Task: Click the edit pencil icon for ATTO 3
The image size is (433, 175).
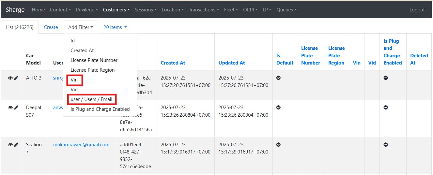Action: tap(16, 78)
